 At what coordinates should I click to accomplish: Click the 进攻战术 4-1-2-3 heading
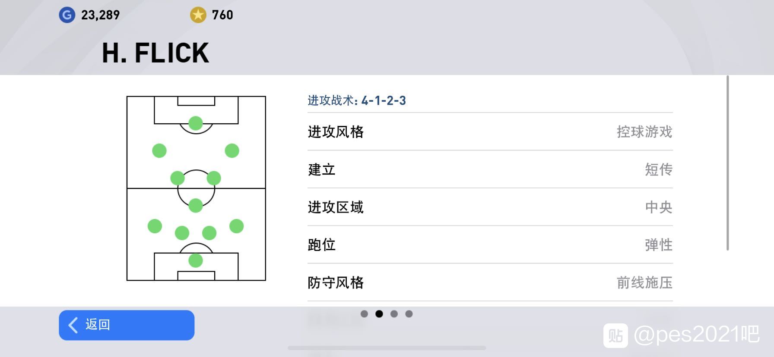pos(357,100)
